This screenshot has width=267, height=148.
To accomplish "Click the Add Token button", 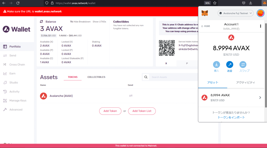I will [110, 111].
